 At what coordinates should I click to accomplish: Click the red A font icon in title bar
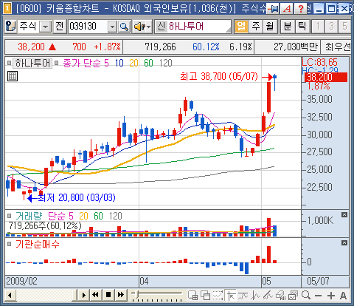click(287, 9)
